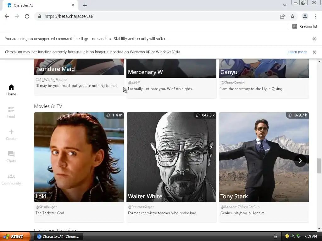Dismiss the Windows XP unsupported warning
The image size is (322, 241).
tap(314, 52)
